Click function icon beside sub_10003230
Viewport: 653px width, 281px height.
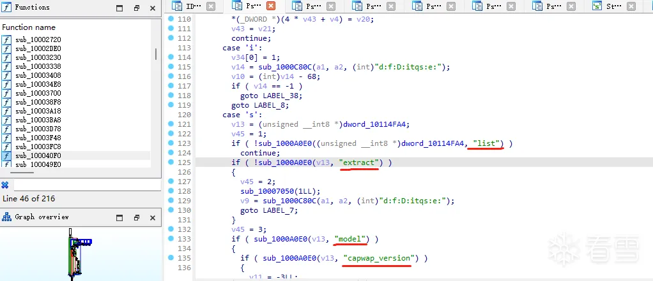tap(6, 58)
